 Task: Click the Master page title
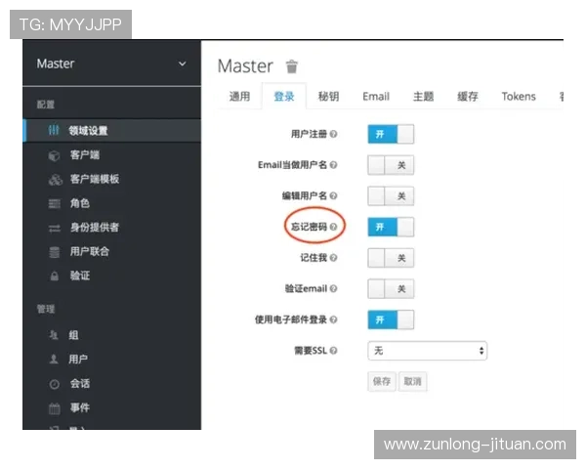point(245,66)
